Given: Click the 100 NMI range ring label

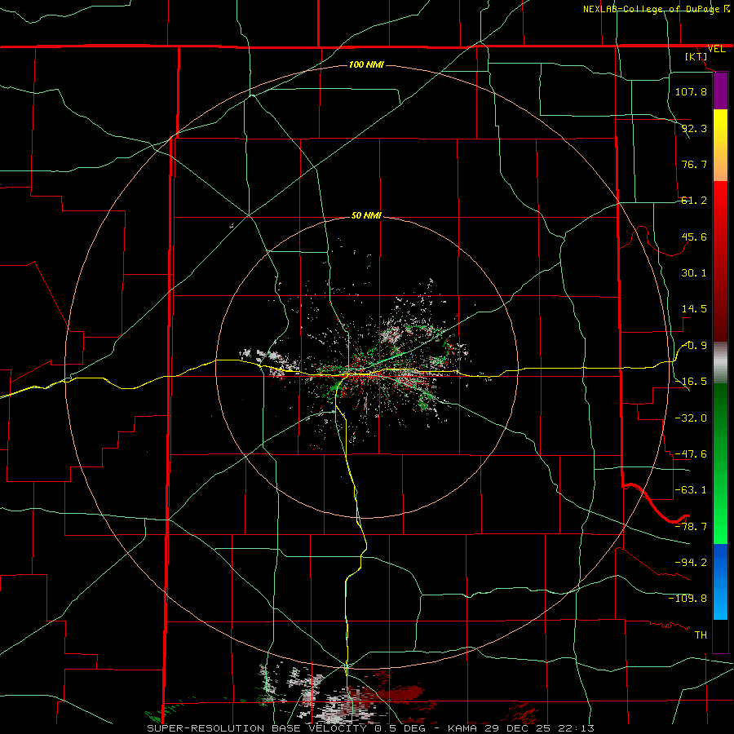Looking at the screenshot, I should [366, 64].
